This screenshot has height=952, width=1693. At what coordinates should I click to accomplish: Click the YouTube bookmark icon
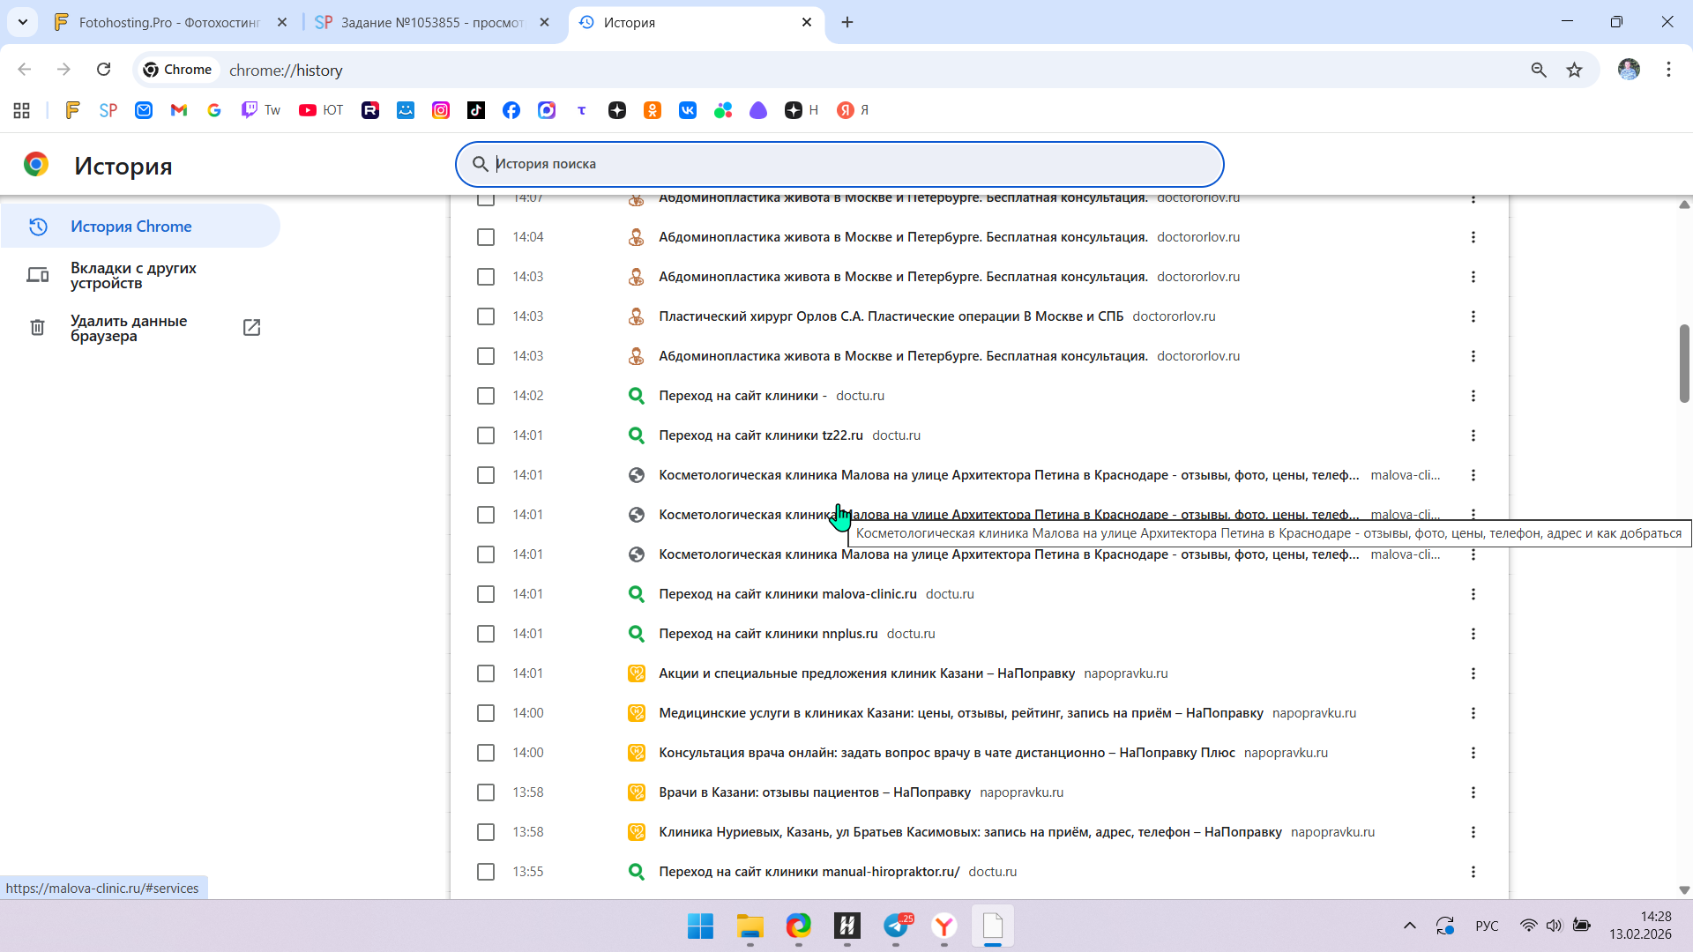pos(308,110)
